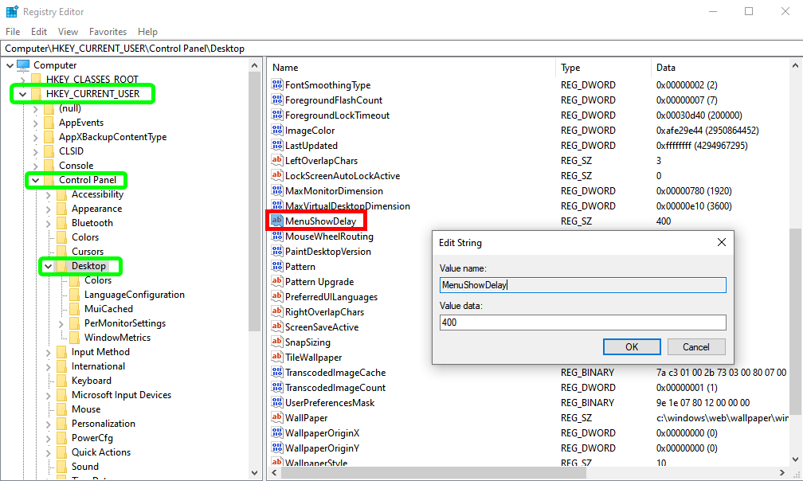
Task: Collapse the HKEY_CURRENT_USER tree node
Action: click(22, 94)
